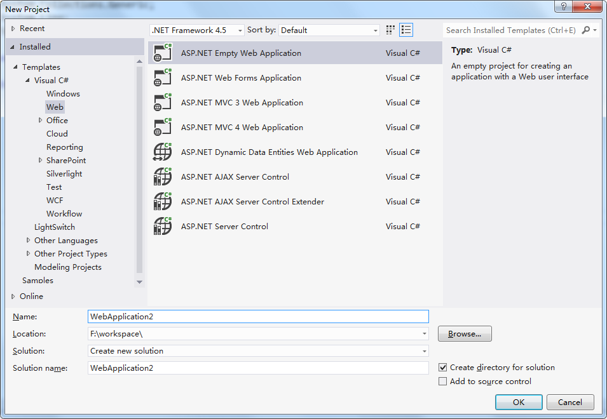Click the ASP.NET MVC 4 Web Application icon
607x419 pixels.
point(163,127)
